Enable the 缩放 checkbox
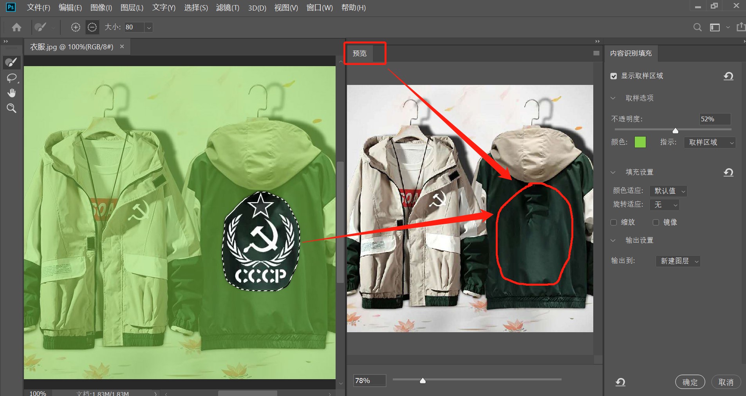Viewport: 746px width, 396px height. click(x=614, y=222)
